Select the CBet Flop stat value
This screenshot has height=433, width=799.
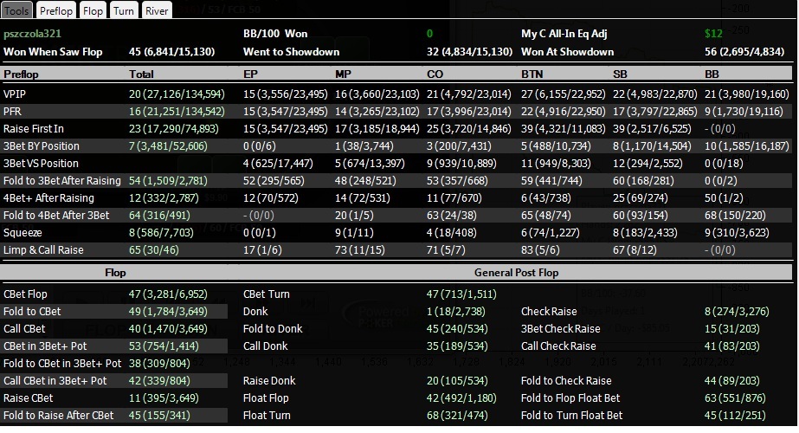tap(168, 294)
